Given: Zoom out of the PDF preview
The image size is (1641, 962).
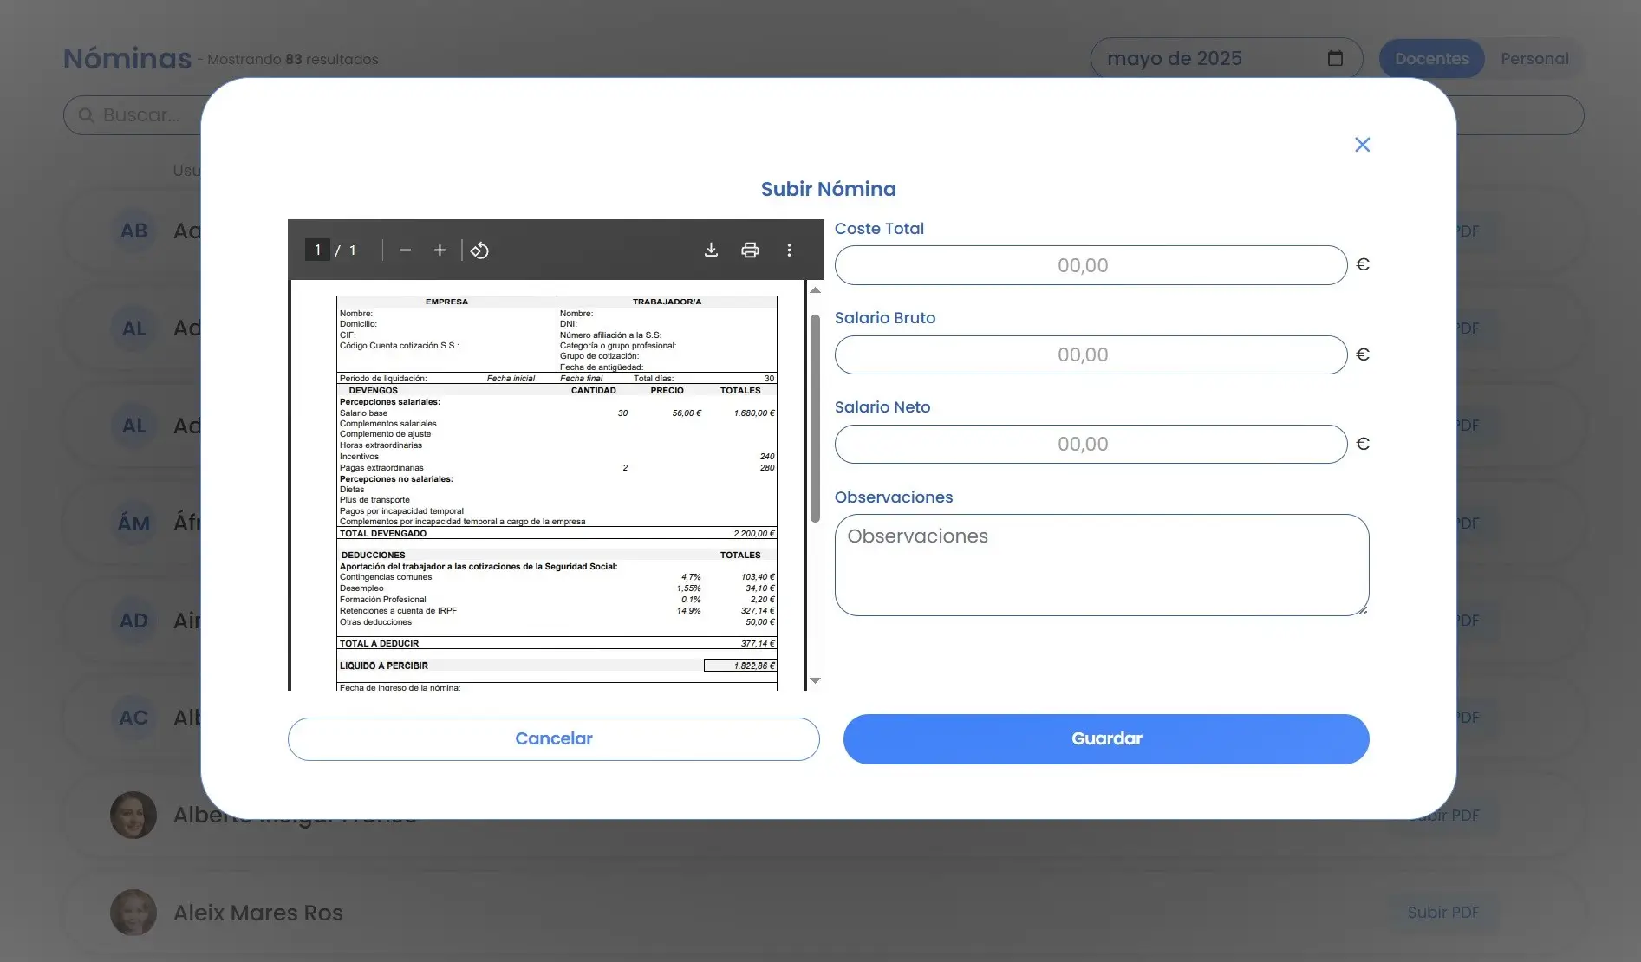Looking at the screenshot, I should pyautogui.click(x=404, y=250).
